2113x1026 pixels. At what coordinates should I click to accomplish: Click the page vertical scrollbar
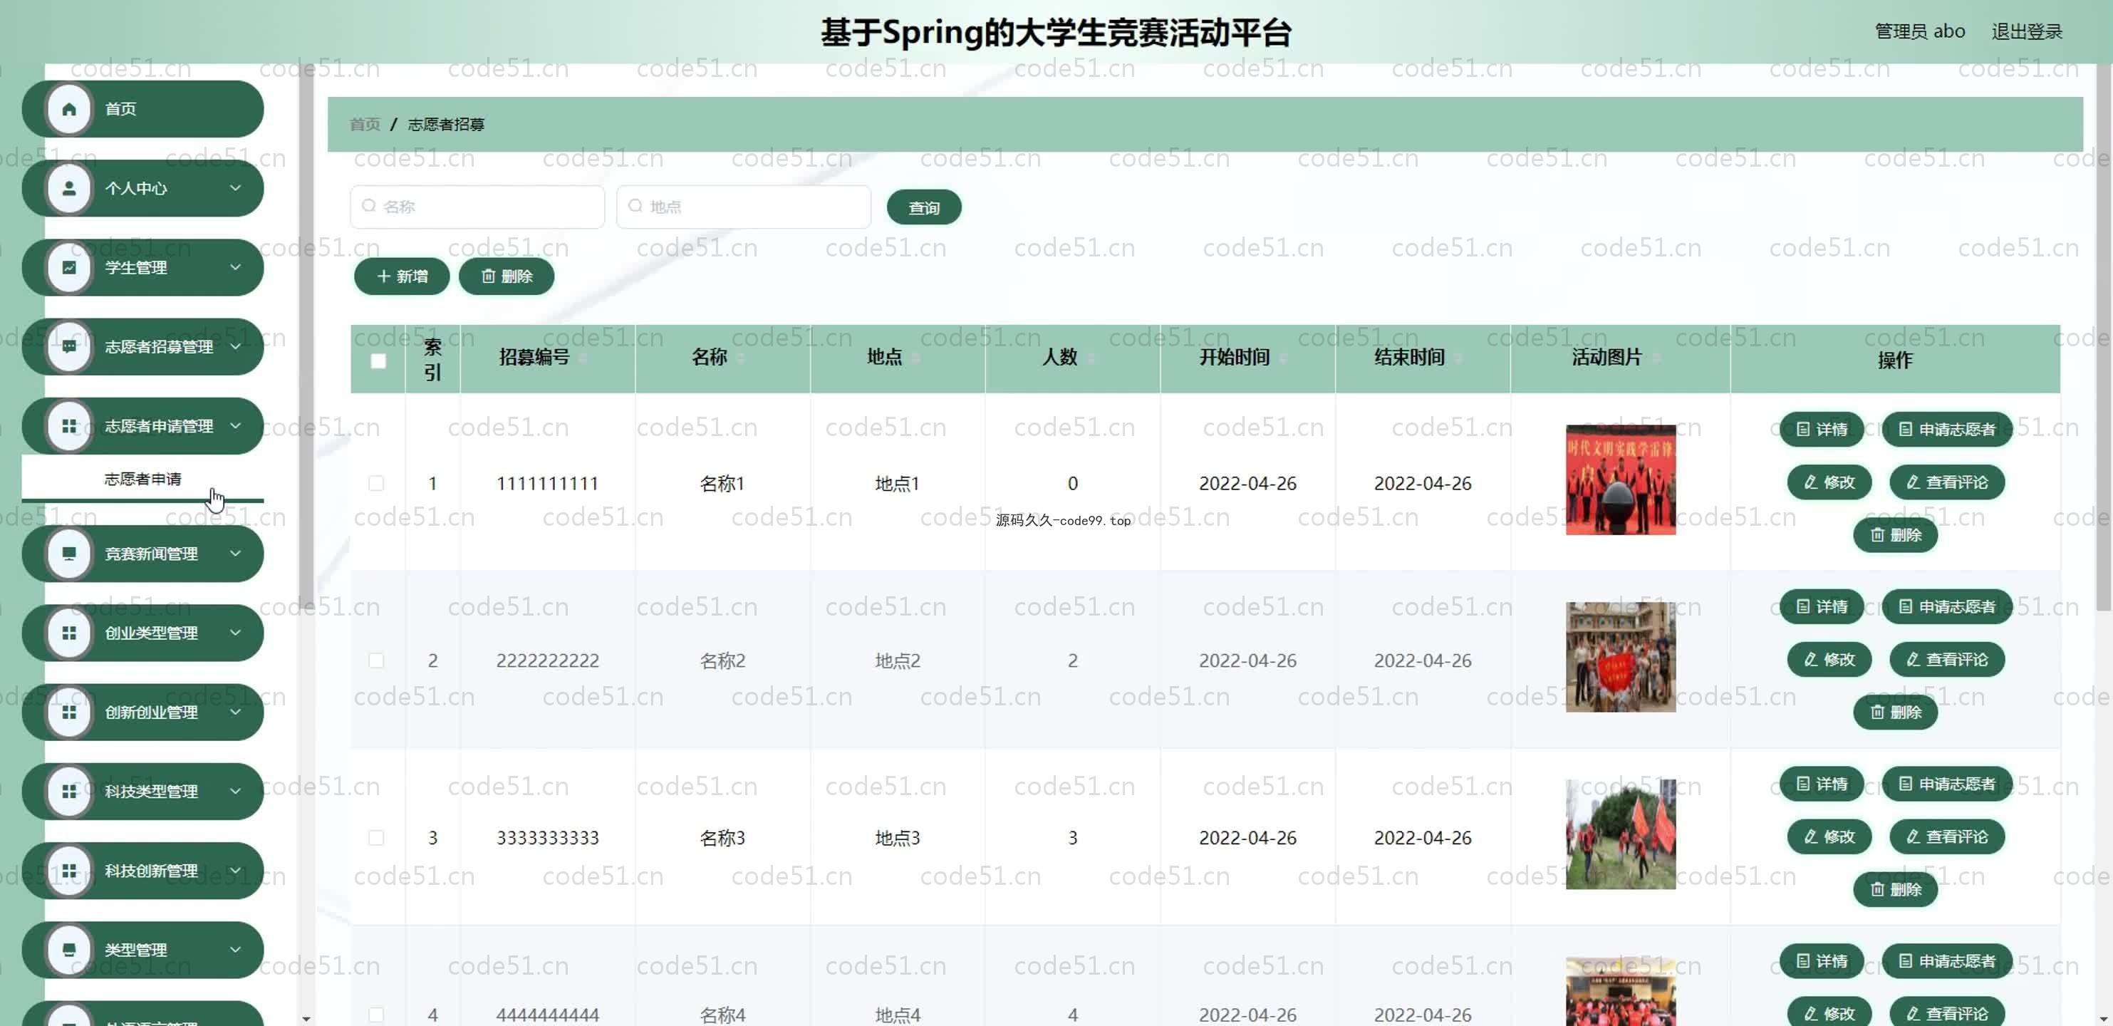click(2104, 336)
